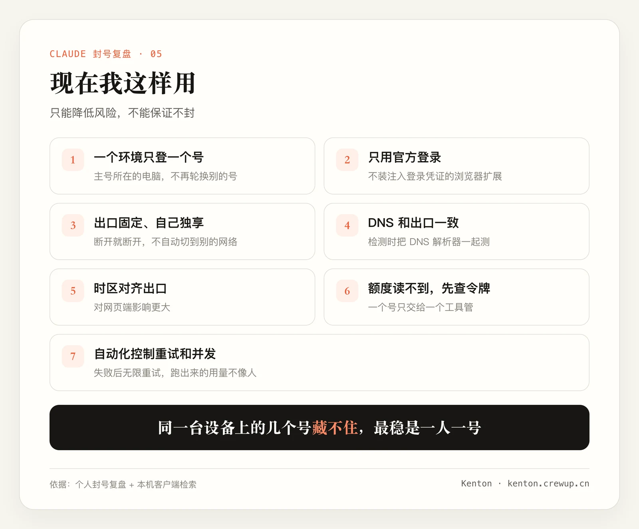The height and width of the screenshot is (529, 639).
Task: Click the number 3 badge
Action: [73, 225]
